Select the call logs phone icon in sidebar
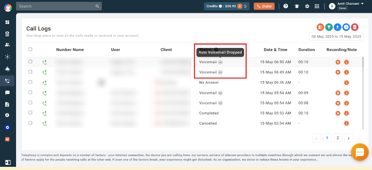Viewport: 372px width, 170px height. coord(7,81)
